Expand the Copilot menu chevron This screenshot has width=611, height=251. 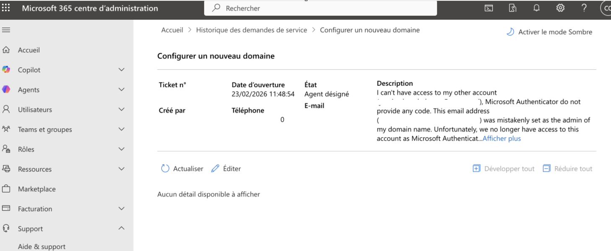pyautogui.click(x=122, y=70)
